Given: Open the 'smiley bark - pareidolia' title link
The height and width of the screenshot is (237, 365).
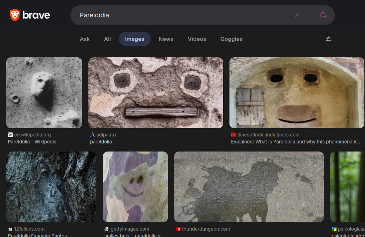Looking at the screenshot, I should click(x=135, y=235).
